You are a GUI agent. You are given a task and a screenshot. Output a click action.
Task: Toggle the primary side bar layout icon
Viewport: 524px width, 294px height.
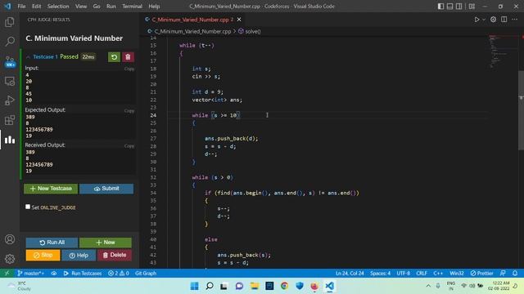(440, 7)
